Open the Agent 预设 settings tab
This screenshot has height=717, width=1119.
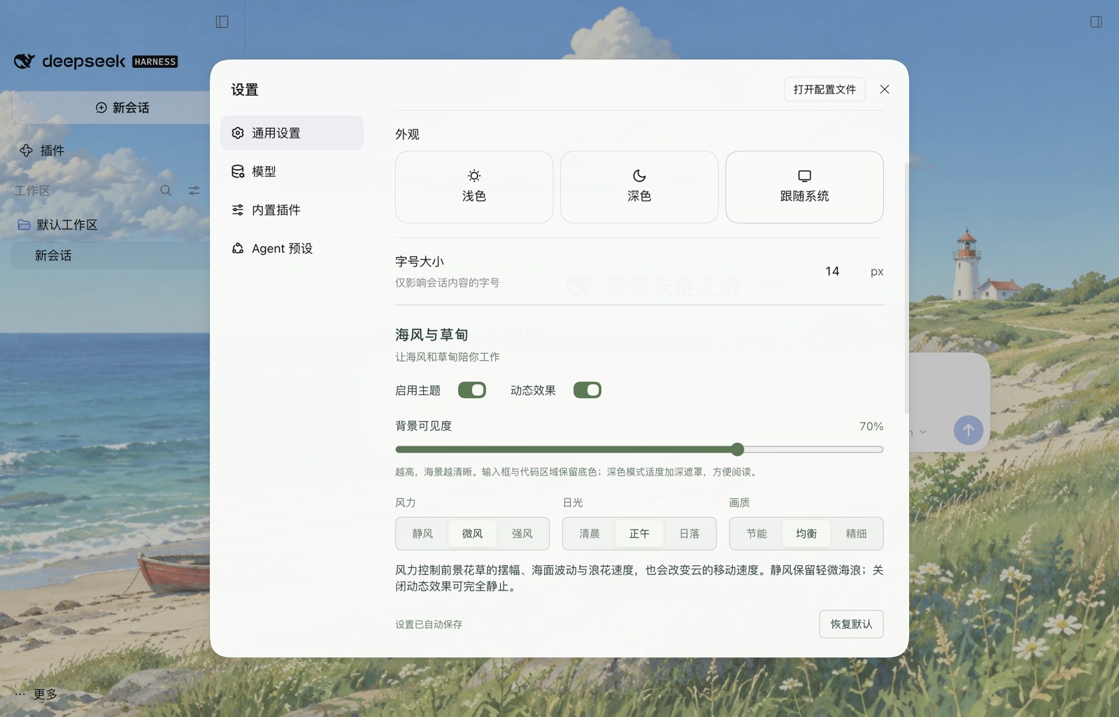click(292, 248)
